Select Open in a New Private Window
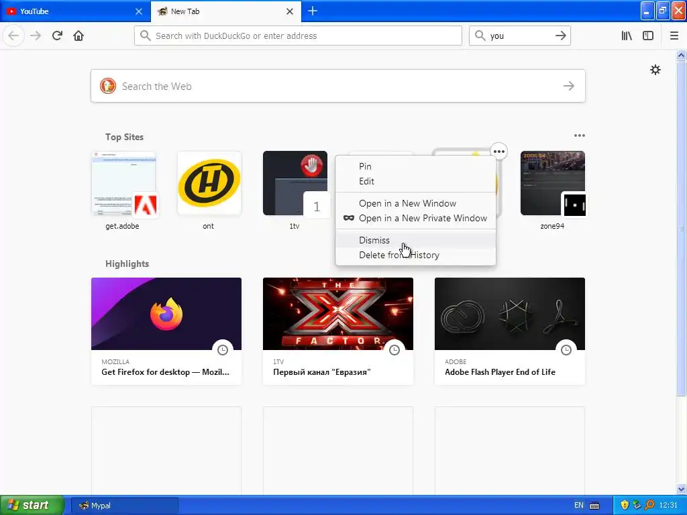Screen dimensions: 687x515 pos(415,218)
